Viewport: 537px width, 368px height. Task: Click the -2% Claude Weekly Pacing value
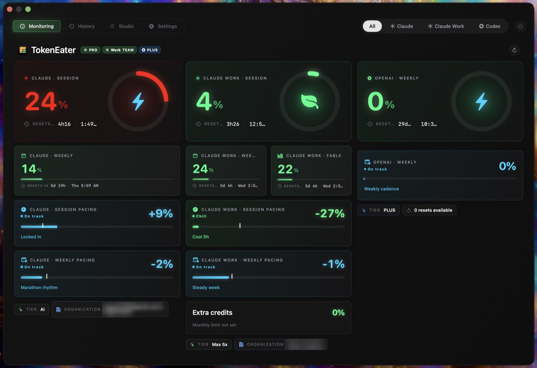coord(162,264)
